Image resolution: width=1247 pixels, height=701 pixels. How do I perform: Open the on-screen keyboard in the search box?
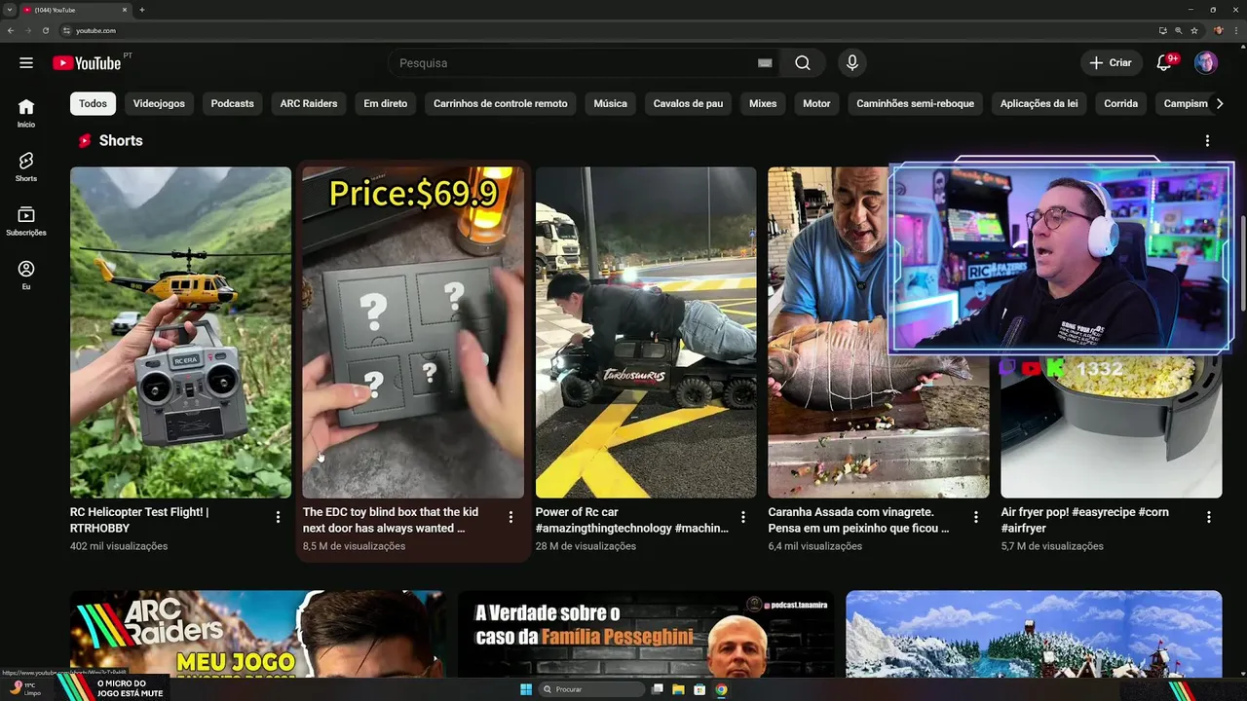[x=765, y=63]
